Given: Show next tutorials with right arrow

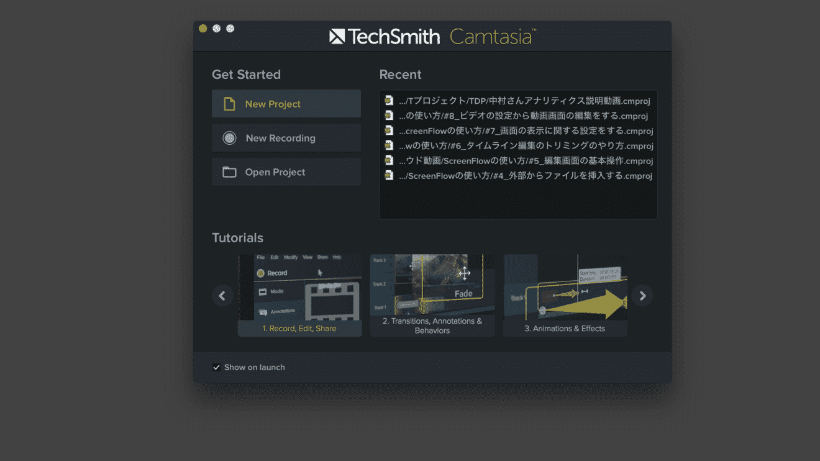Looking at the screenshot, I should click(642, 296).
